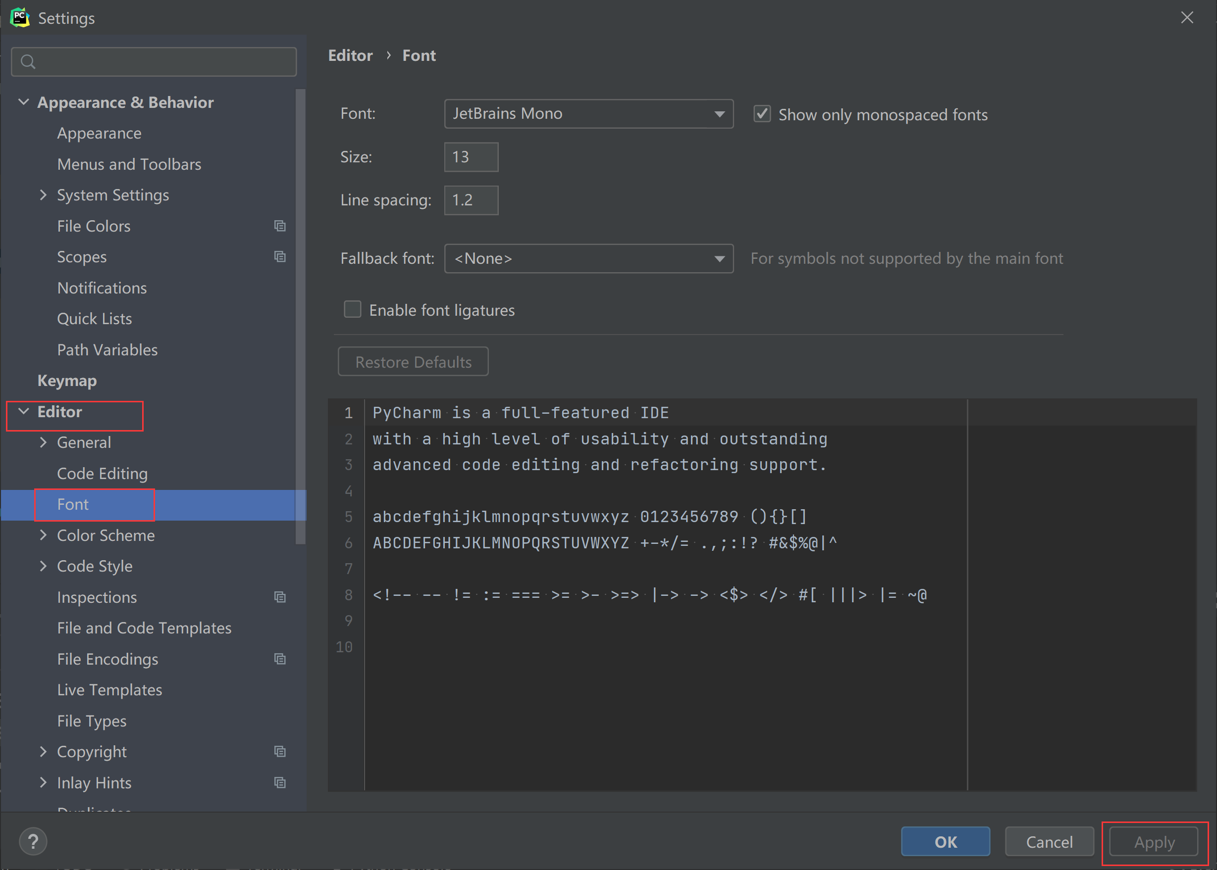The width and height of the screenshot is (1217, 870).
Task: Click the preview line with uppercase alphabet
Action: click(x=605, y=543)
